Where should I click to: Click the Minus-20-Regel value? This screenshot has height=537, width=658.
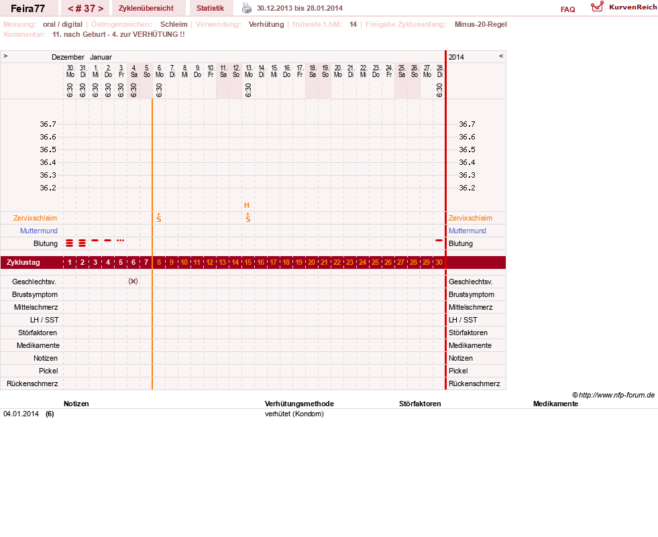[481, 24]
